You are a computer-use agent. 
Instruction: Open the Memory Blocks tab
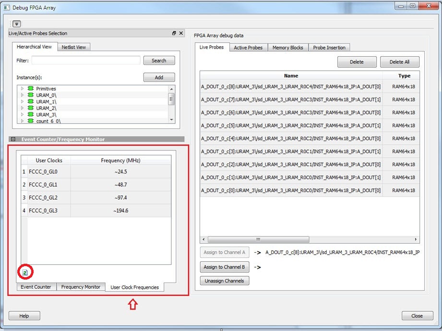pos(287,48)
